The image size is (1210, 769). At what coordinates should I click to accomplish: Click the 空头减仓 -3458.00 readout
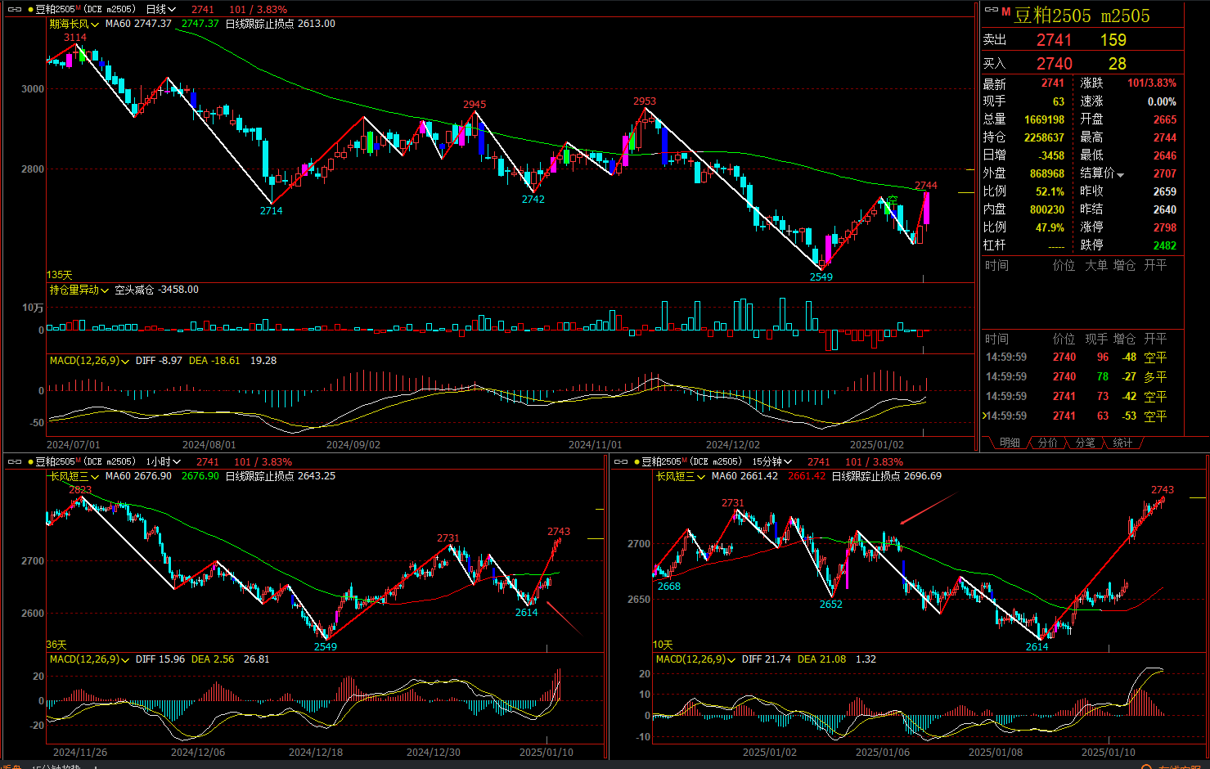(156, 290)
